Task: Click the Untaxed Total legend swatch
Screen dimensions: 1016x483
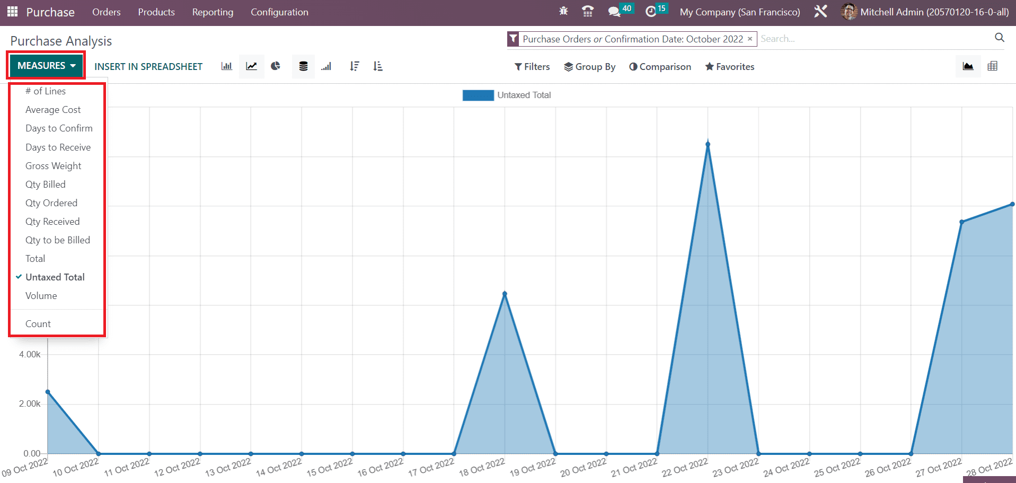Action: 478,95
